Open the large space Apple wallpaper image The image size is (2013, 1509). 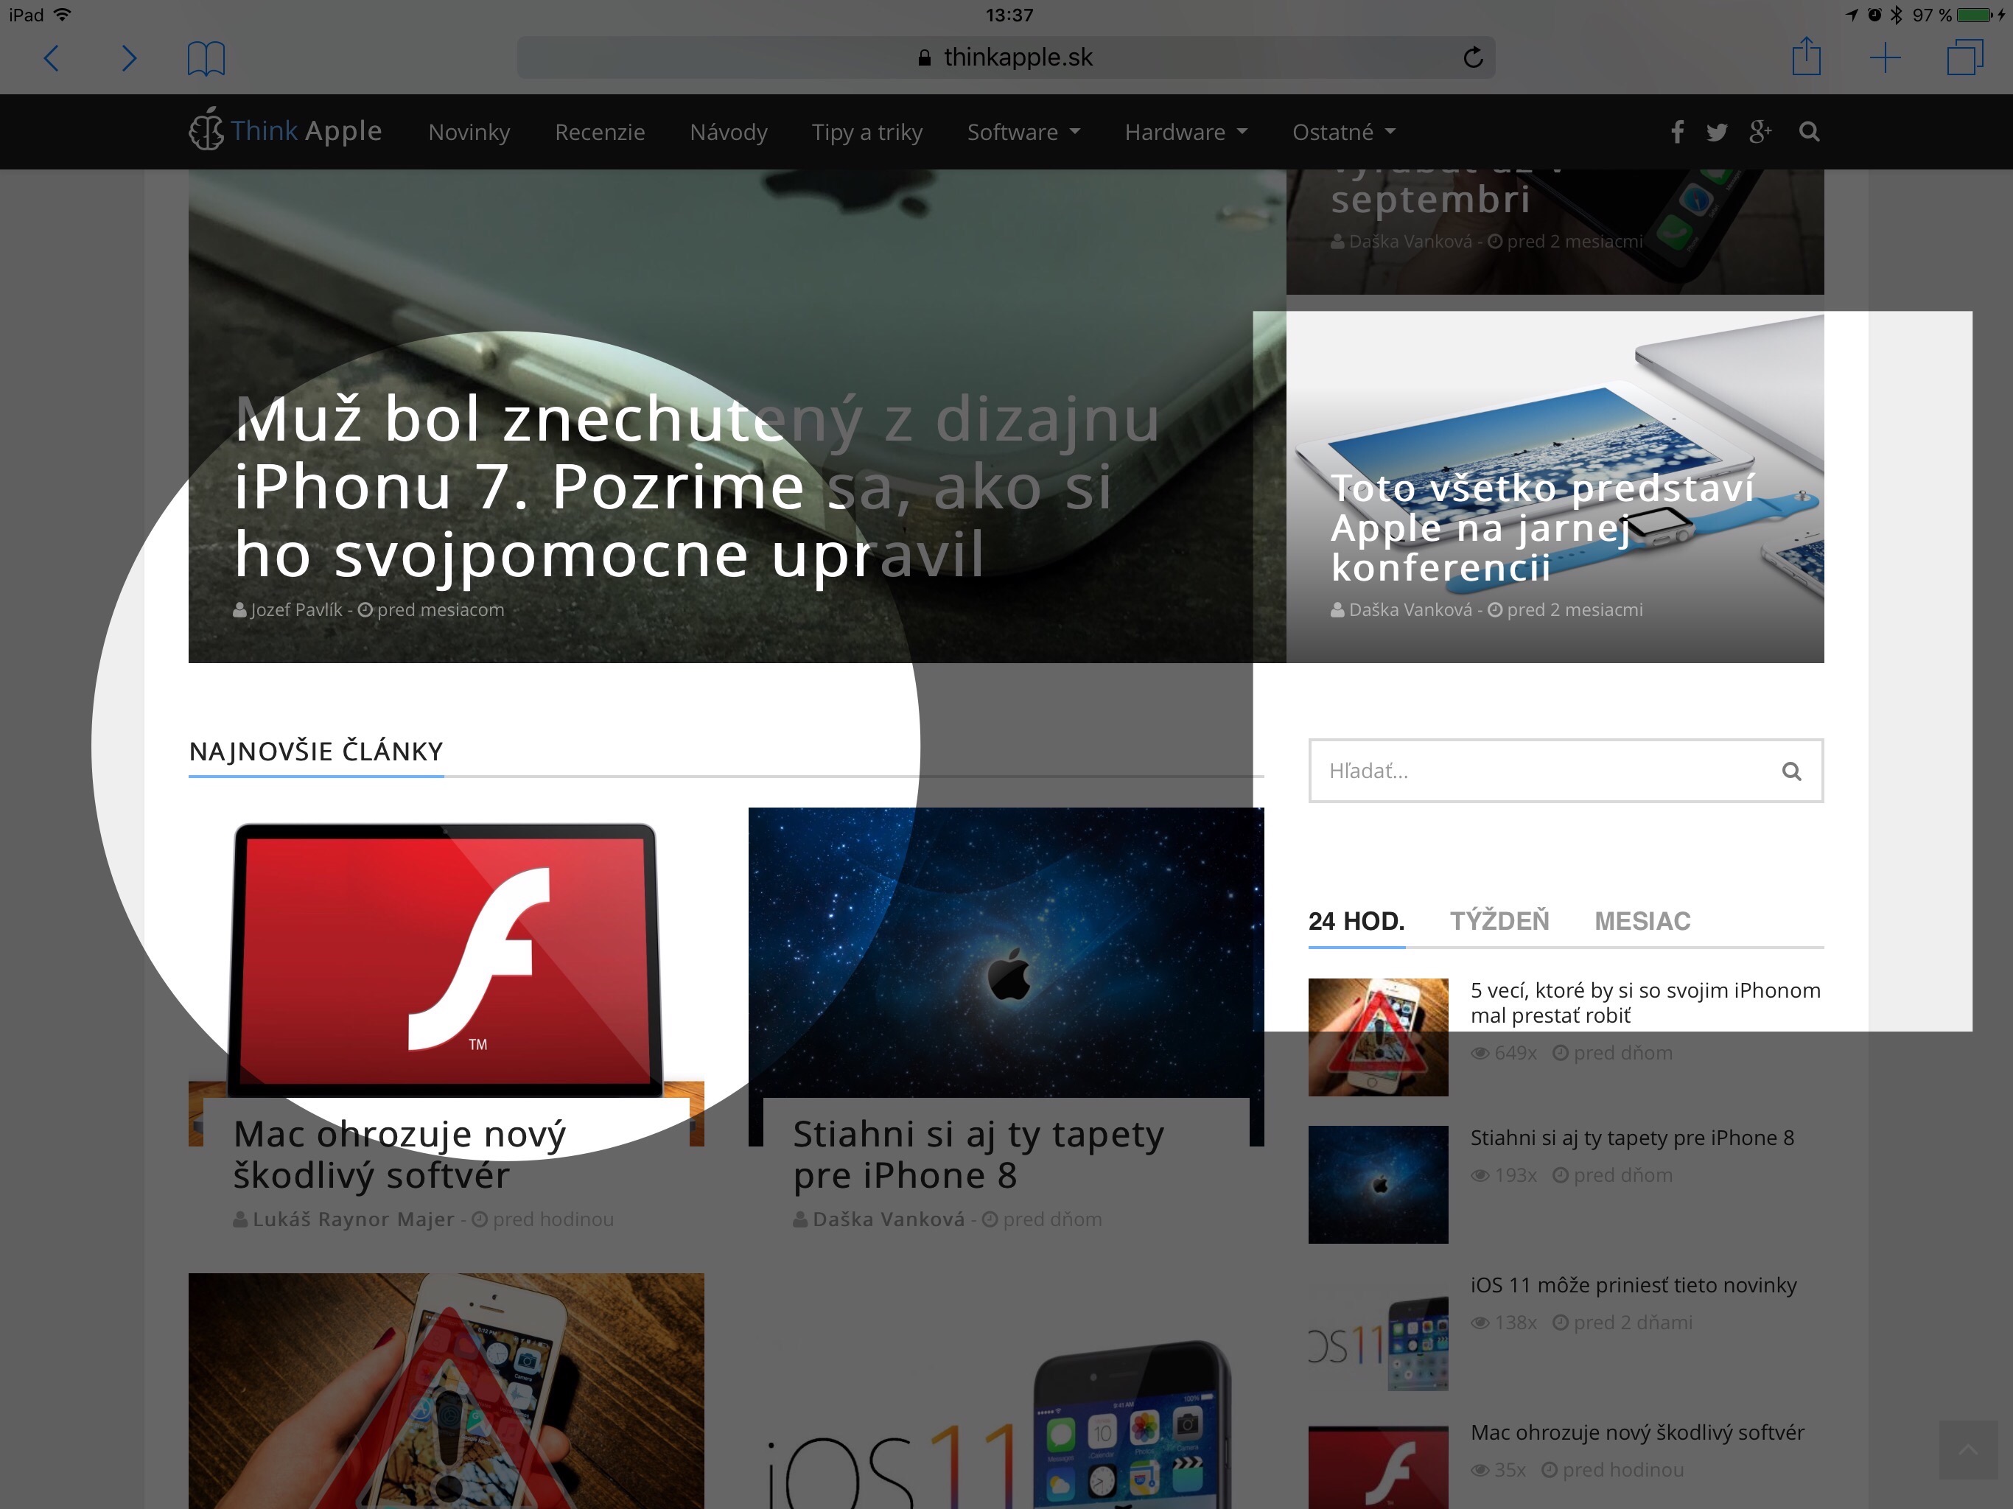click(1006, 952)
